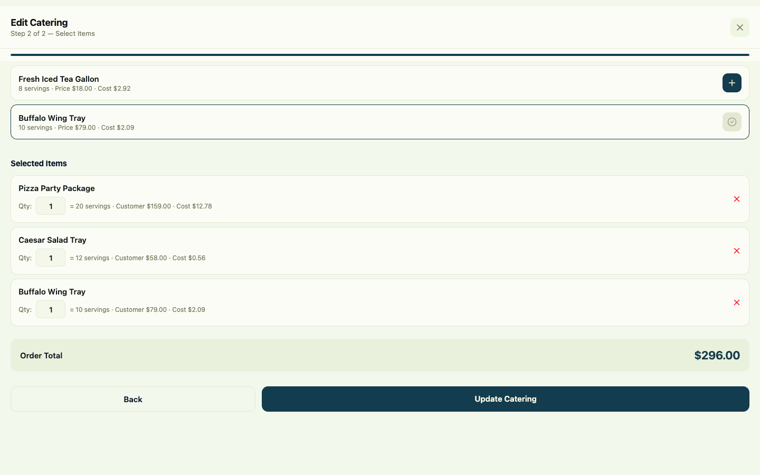Click the Order Total amount $296.00
This screenshot has width=760, height=475.
coord(717,355)
